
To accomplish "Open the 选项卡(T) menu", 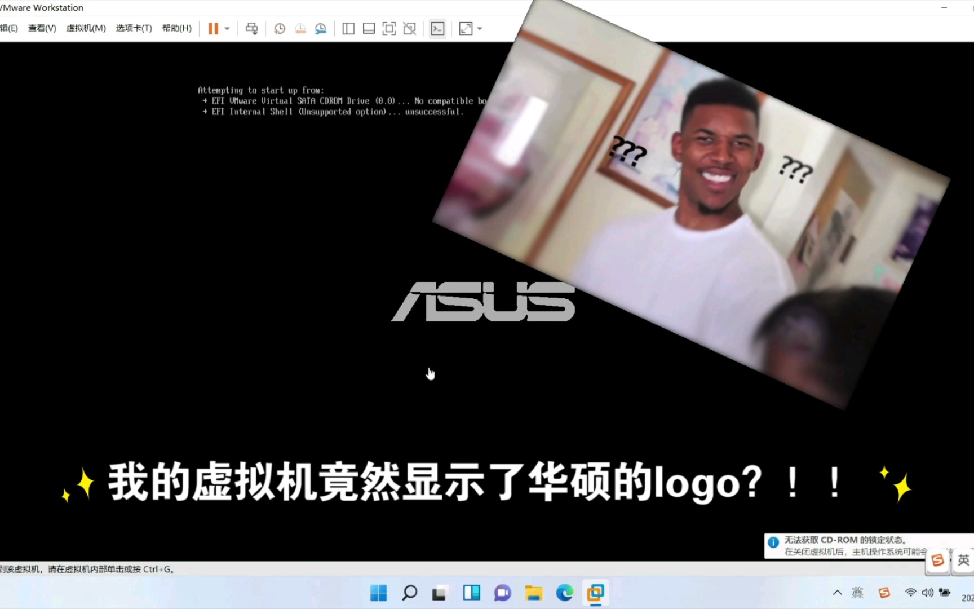I will point(134,28).
